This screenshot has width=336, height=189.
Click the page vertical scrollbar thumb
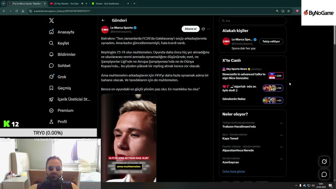[x=334, y=35]
